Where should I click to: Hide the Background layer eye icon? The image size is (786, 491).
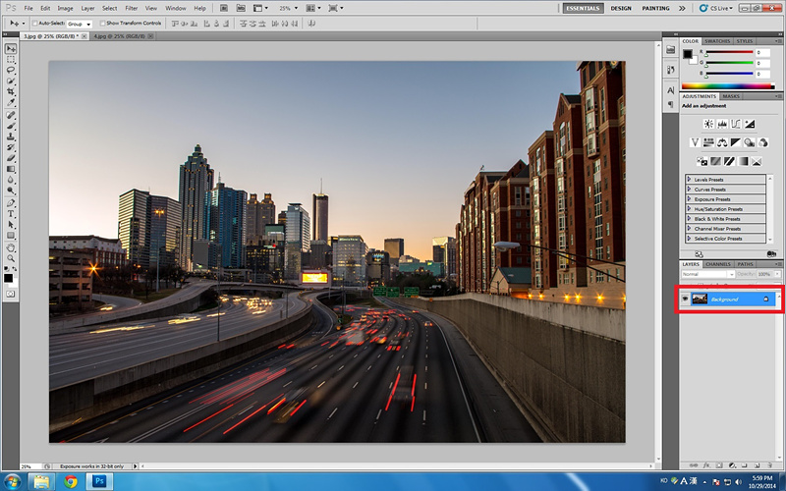click(685, 299)
